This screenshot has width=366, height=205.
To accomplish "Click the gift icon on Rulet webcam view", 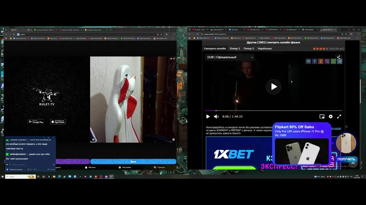I will 173,140.
